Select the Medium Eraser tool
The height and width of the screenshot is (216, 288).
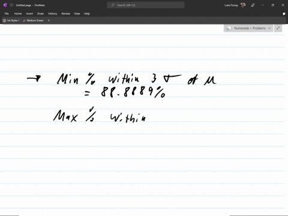(x=33, y=20)
